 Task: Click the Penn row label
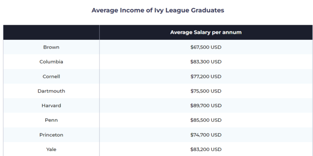(51, 120)
